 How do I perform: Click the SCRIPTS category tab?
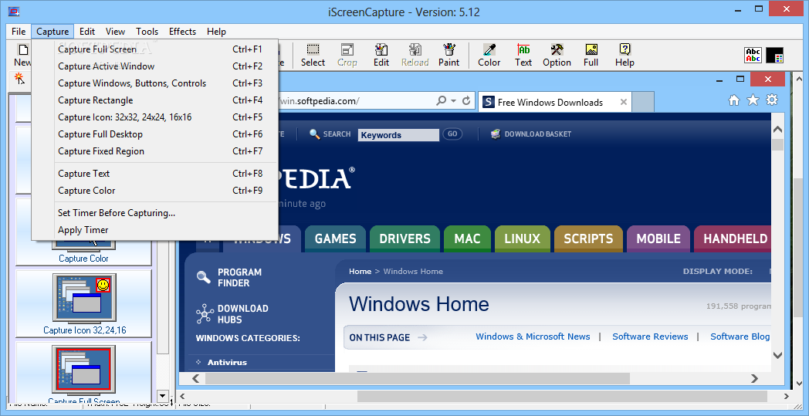(589, 239)
